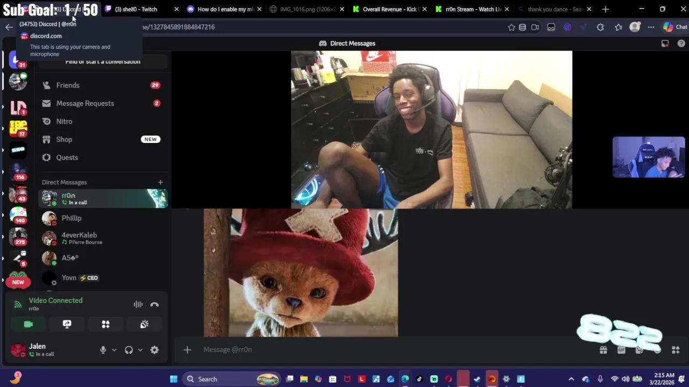Image resolution: width=689 pixels, height=387 pixels.
Task: Open the Nitro page
Action: 102,121
